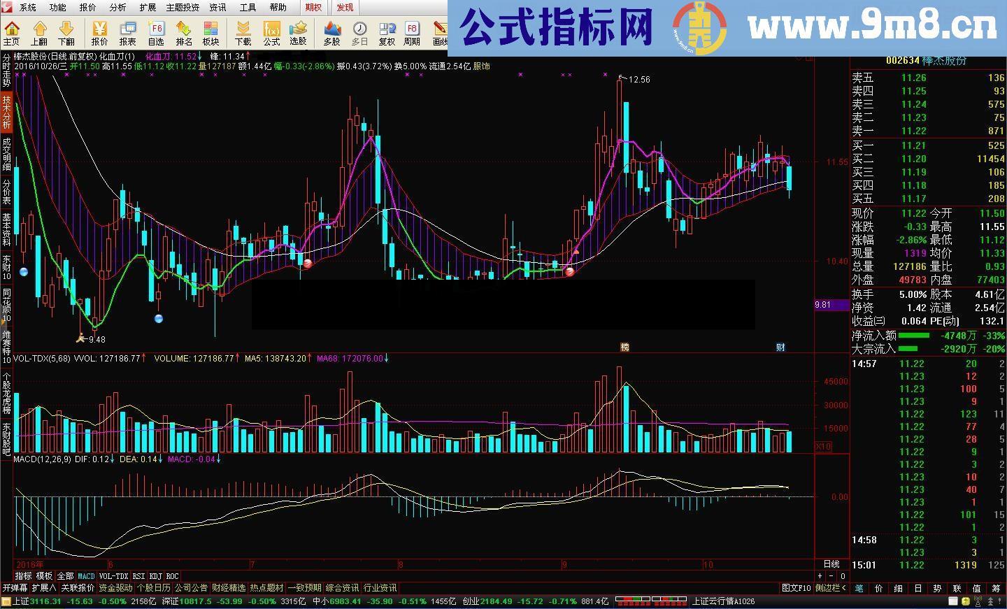
Task: Open the 报价 quotes icon with yen symbol
Action: (100, 33)
